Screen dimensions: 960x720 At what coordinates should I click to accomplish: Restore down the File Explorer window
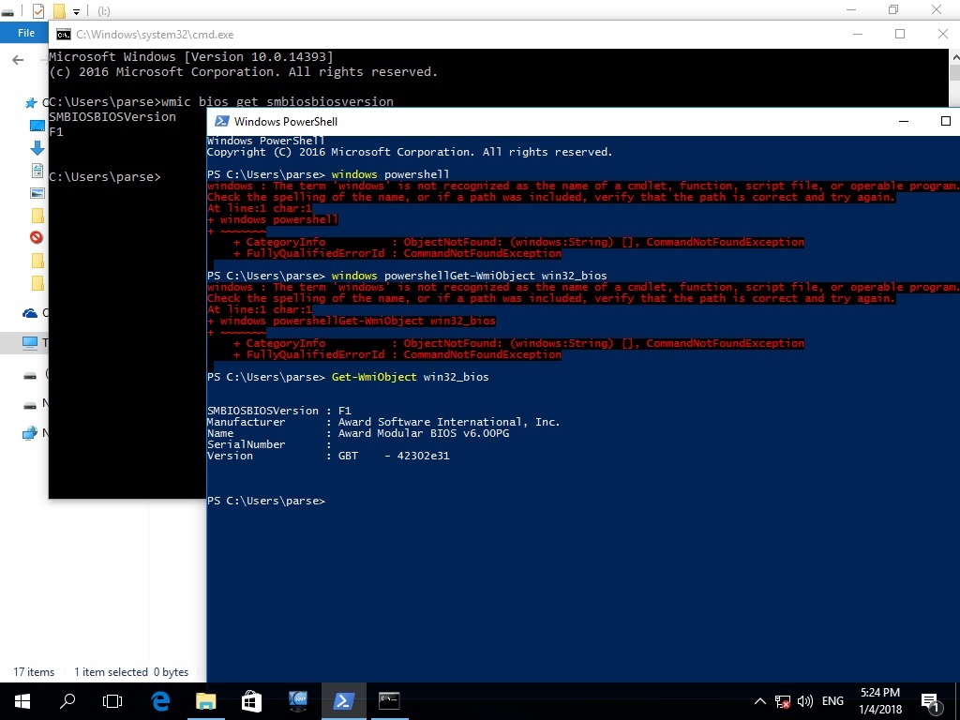click(893, 9)
